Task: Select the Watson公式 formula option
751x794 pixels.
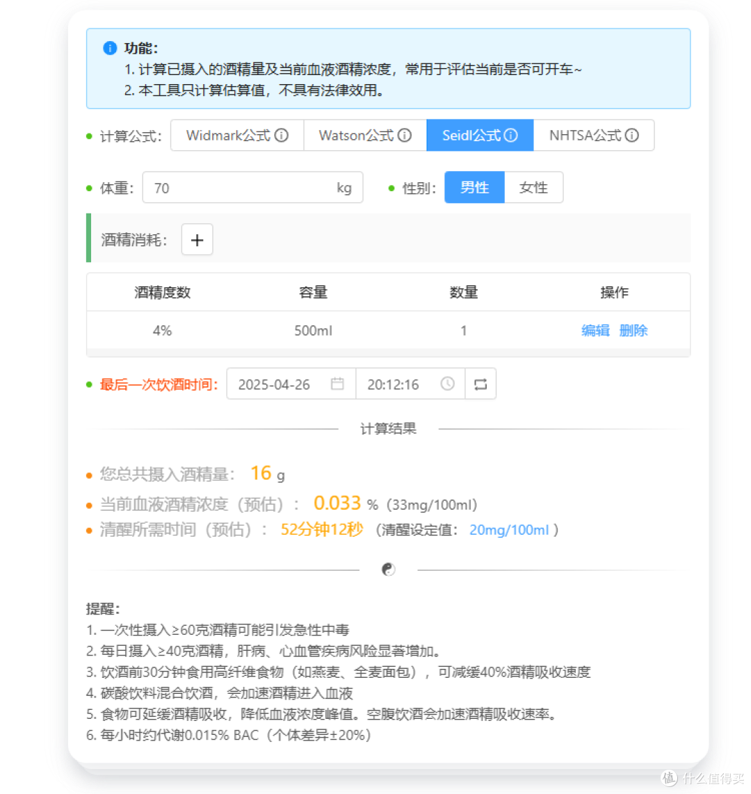Action: [365, 135]
